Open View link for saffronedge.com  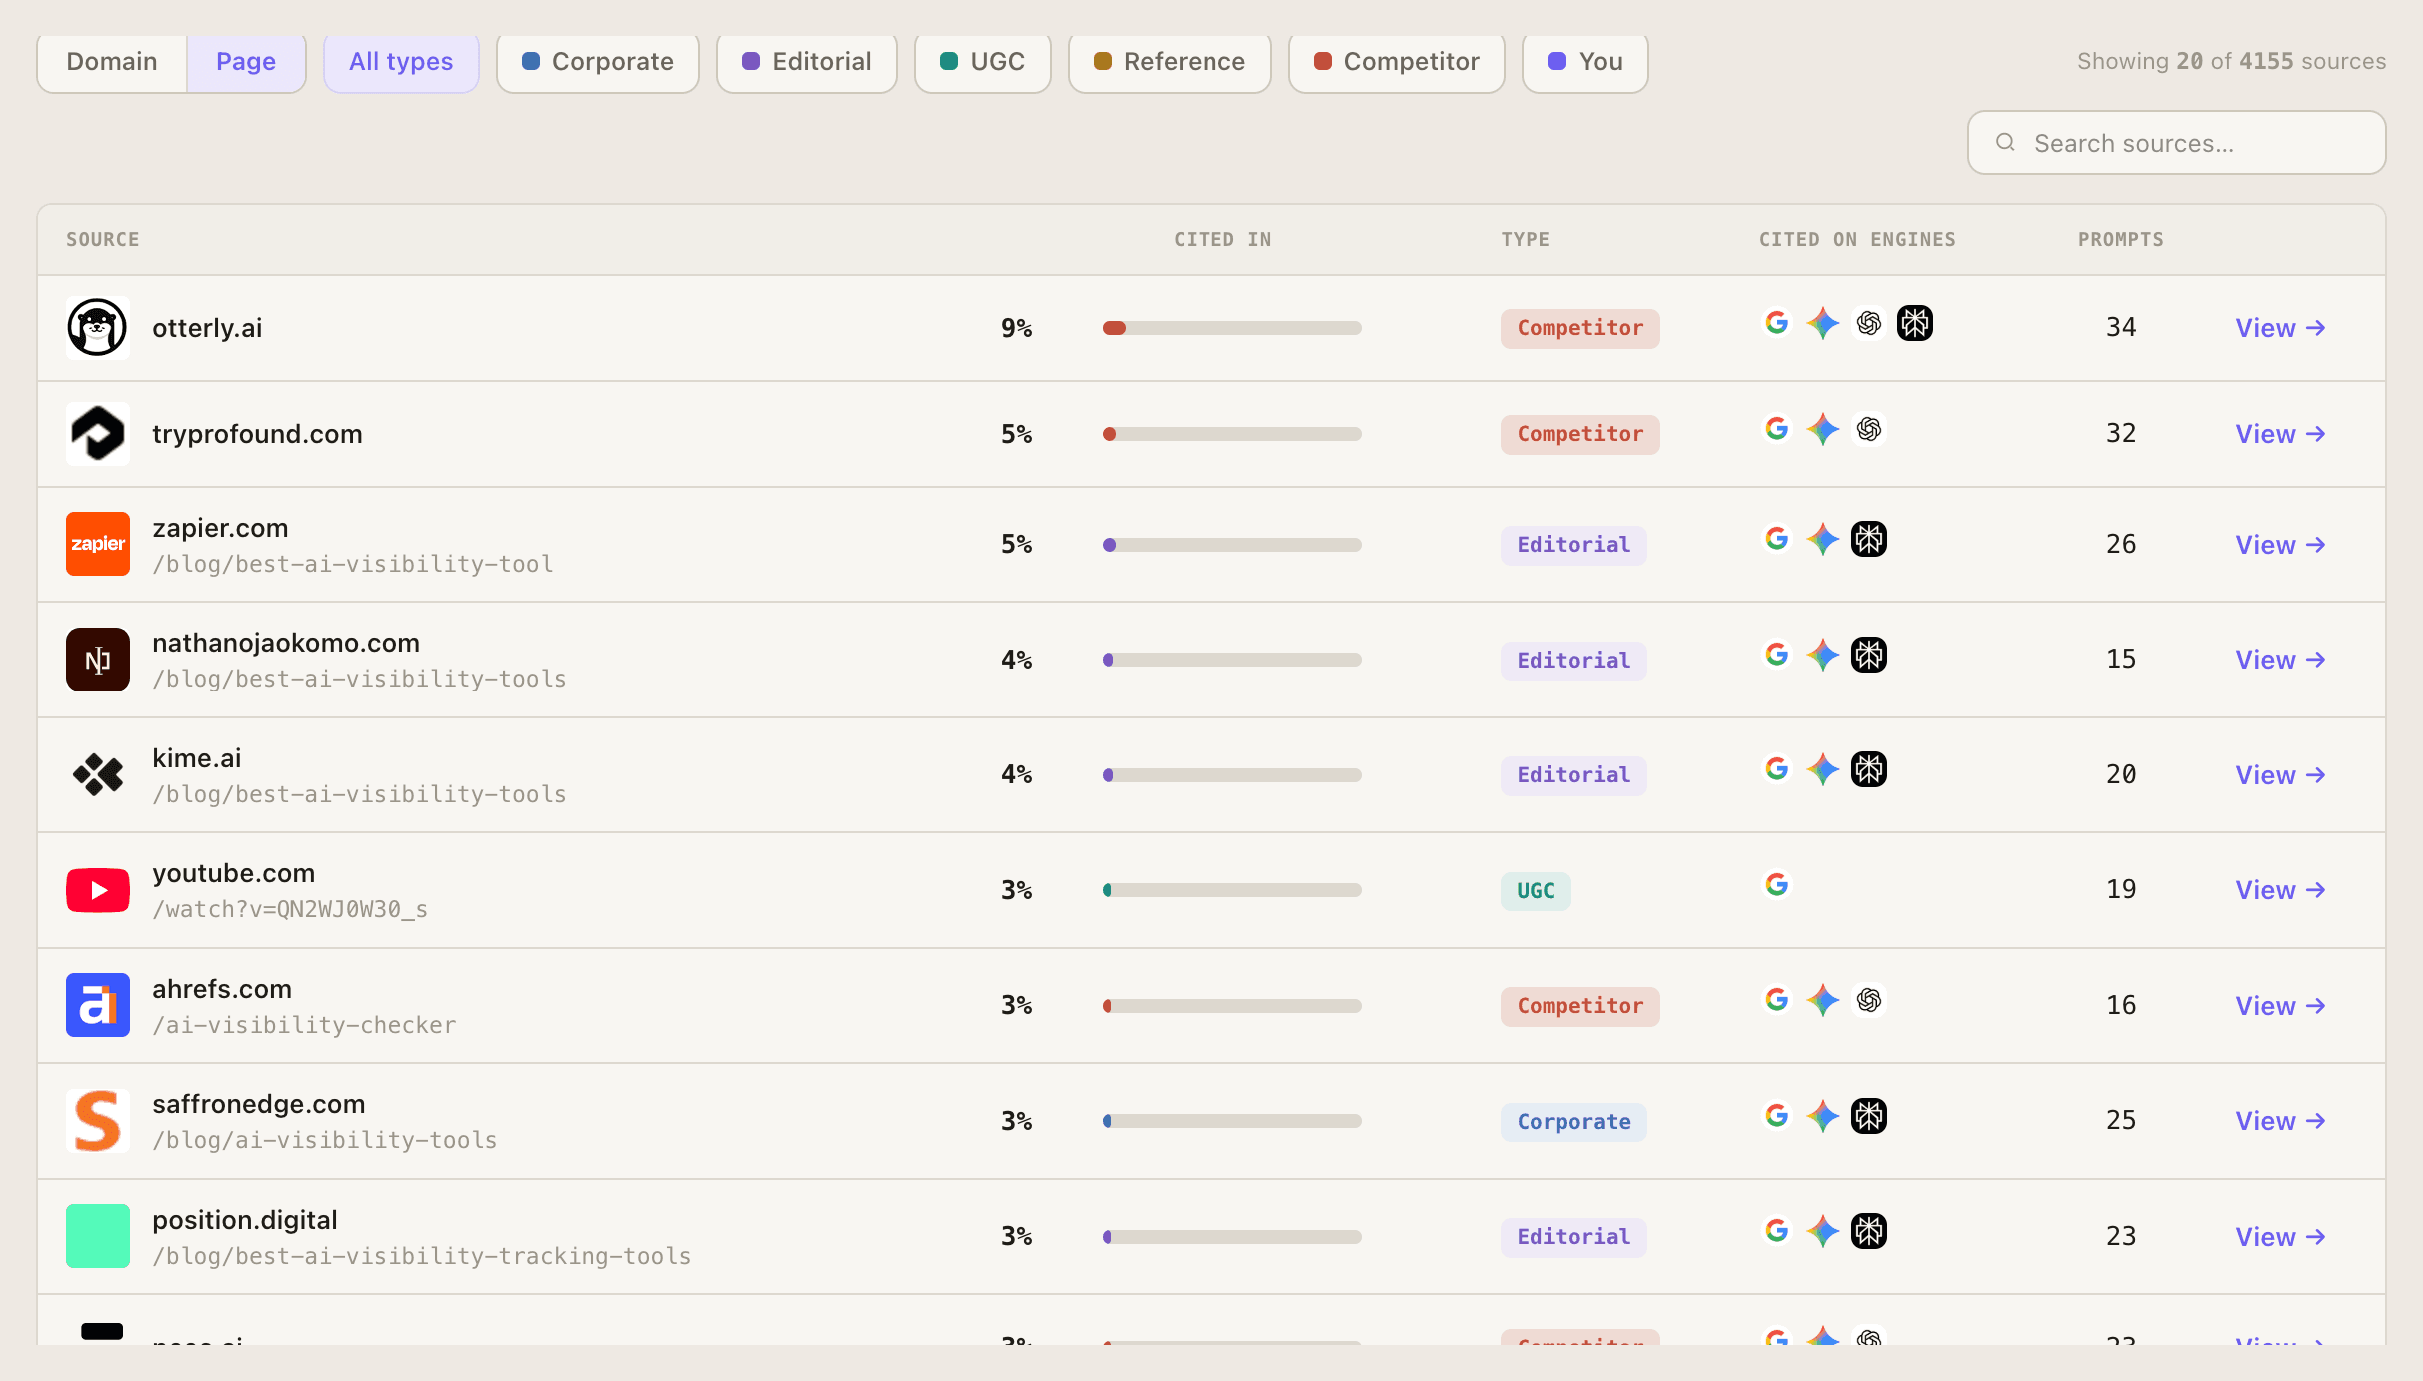2281,1121
